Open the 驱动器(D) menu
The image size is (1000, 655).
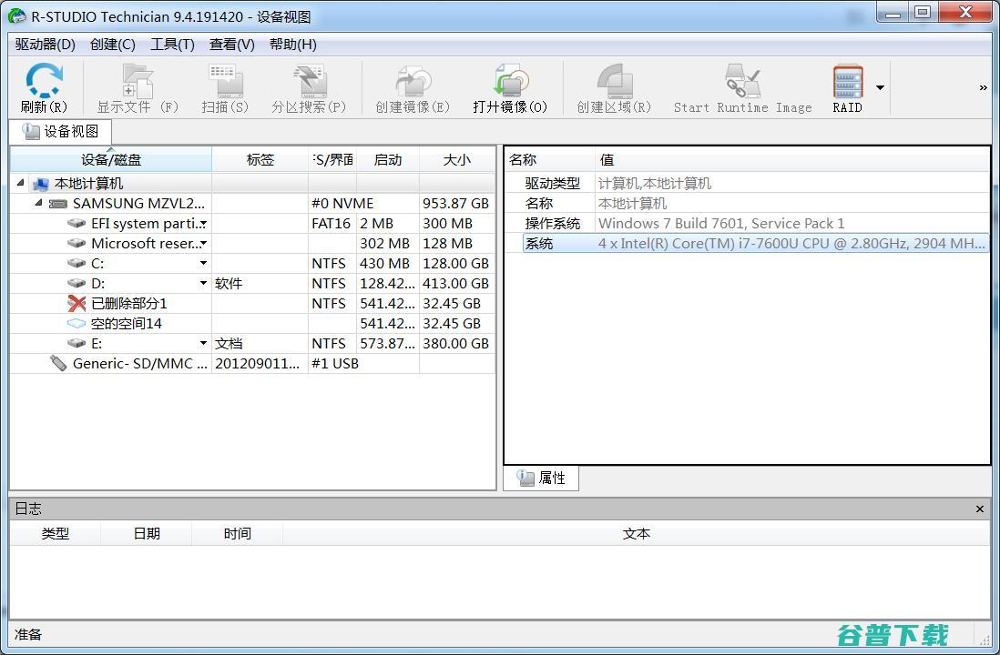[x=45, y=45]
